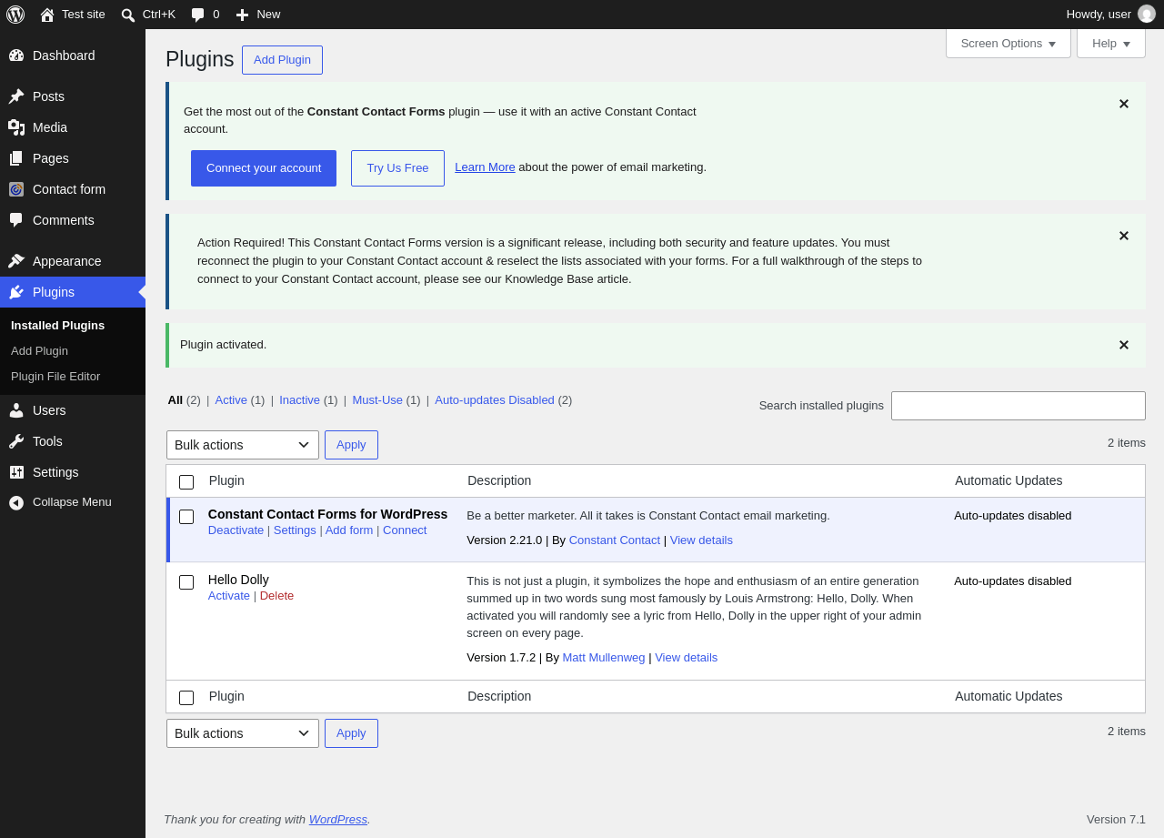Click the Plugins plug icon

click(x=16, y=292)
